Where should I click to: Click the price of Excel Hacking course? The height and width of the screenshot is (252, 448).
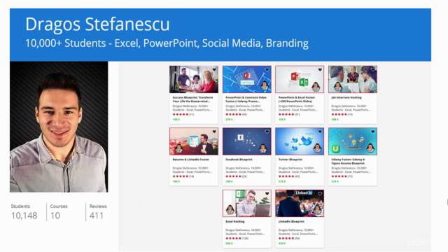[229, 244]
